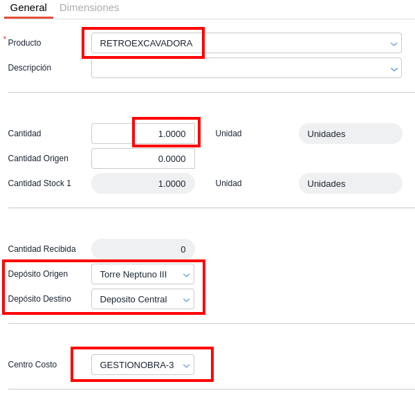The width and height of the screenshot is (415, 393).
Task: Click the Unidad field beside Cantidad Stock 1
Action: (x=350, y=183)
